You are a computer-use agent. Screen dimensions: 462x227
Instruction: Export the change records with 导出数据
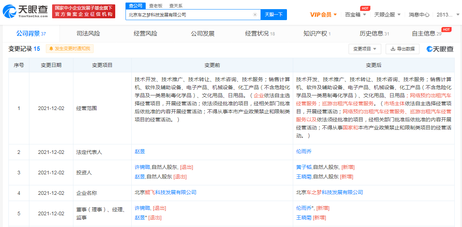pos(403,49)
